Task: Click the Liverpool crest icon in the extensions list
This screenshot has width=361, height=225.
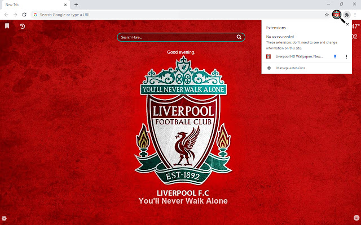Action: pos(268,56)
